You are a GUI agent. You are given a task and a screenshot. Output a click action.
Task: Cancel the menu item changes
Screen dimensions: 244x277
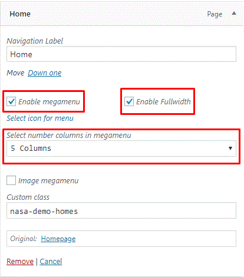click(51, 262)
